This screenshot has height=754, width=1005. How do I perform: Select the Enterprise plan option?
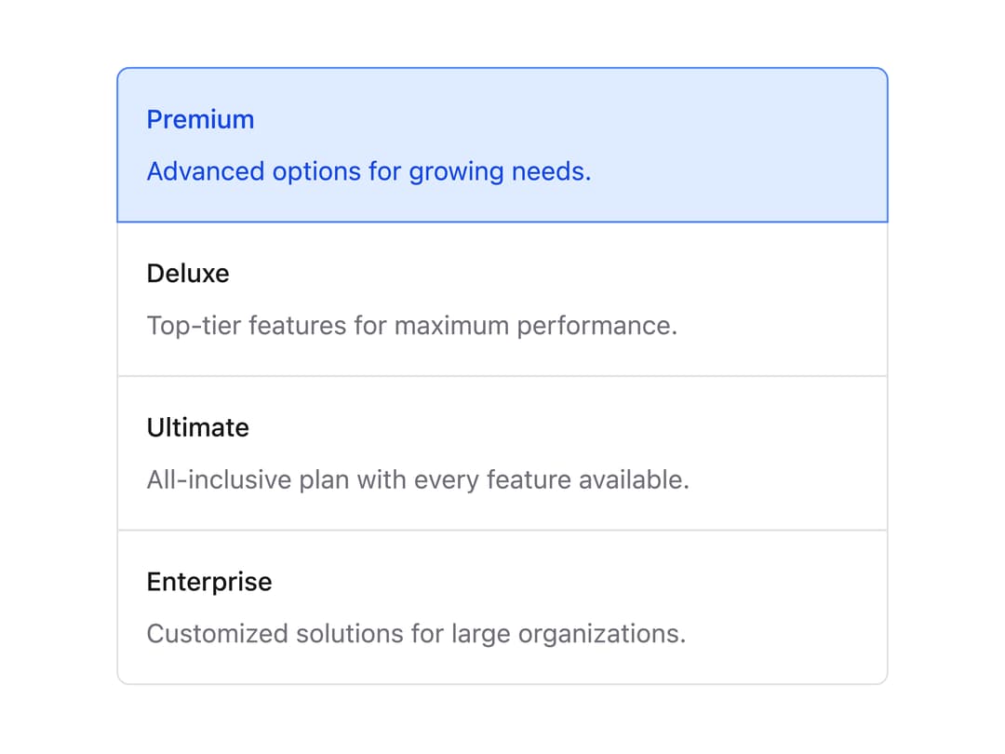coord(502,607)
